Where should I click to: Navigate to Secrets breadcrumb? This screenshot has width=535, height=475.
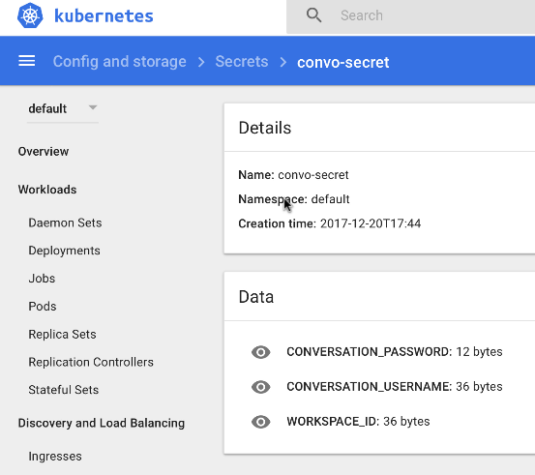click(242, 62)
